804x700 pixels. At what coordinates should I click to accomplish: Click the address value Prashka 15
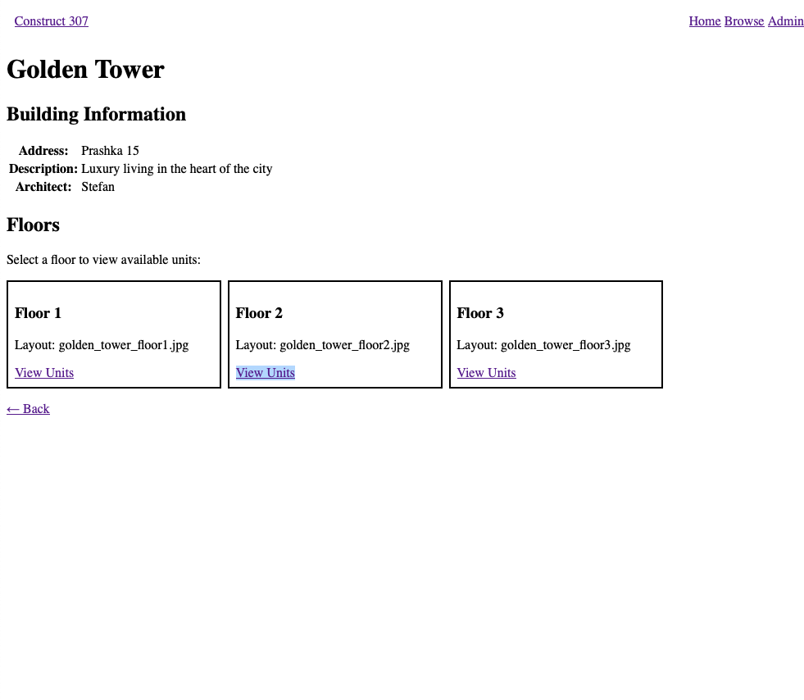click(110, 151)
